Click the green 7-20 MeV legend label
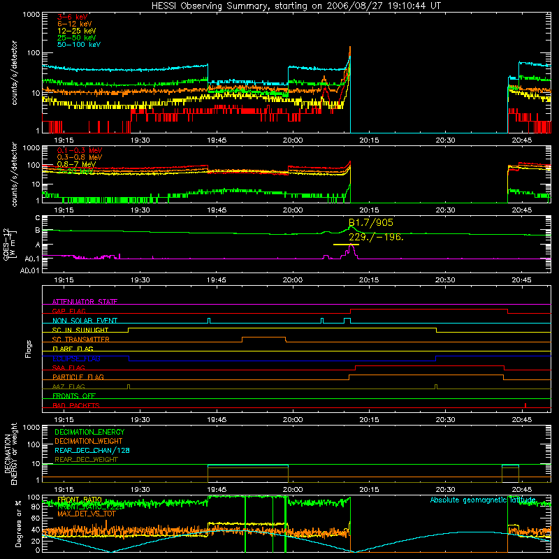This screenshot has height=559, width=559. (74, 171)
